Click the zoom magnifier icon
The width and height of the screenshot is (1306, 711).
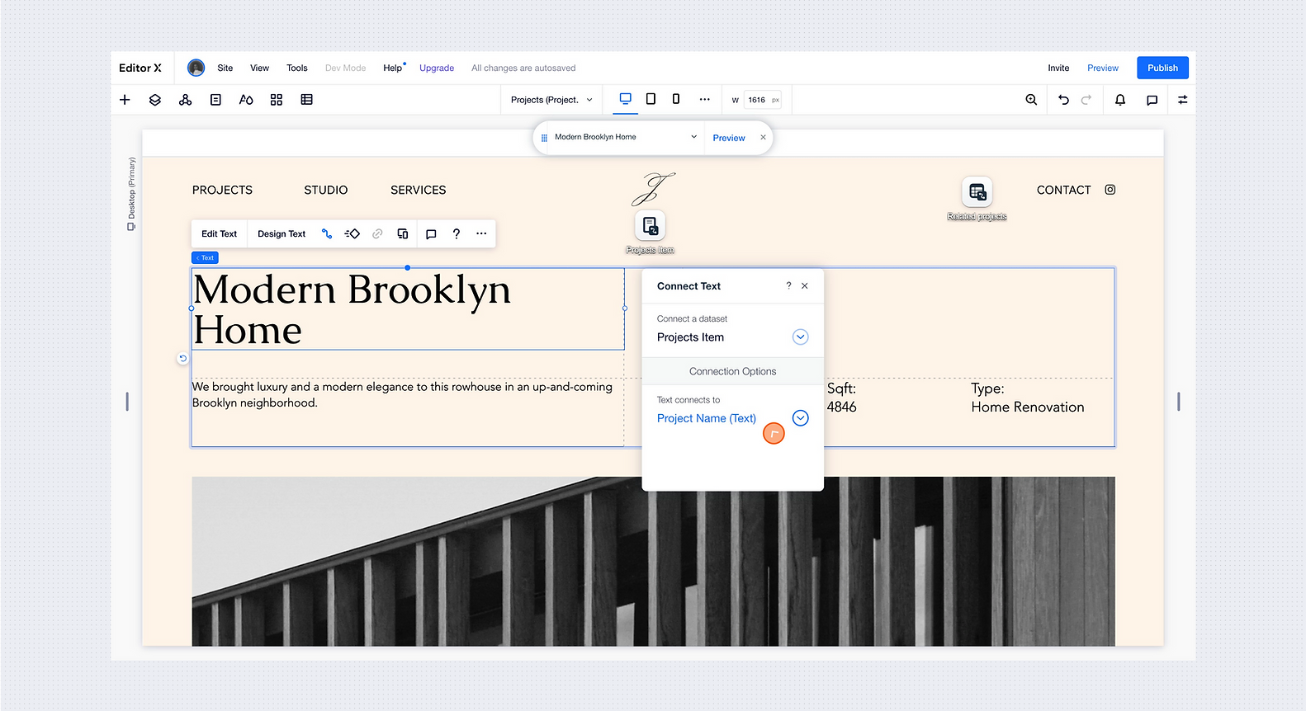pos(1031,100)
